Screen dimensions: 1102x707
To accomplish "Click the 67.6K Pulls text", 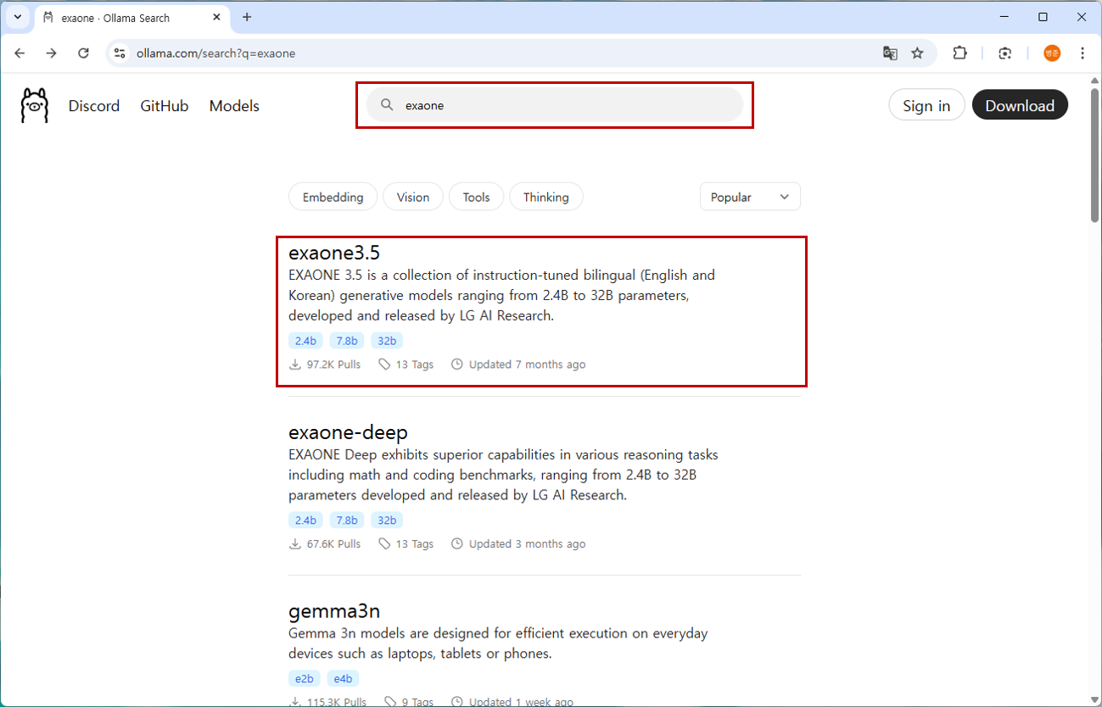I will (x=333, y=544).
